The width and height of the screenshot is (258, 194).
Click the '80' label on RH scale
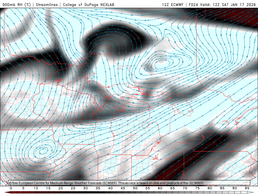point(210,188)
